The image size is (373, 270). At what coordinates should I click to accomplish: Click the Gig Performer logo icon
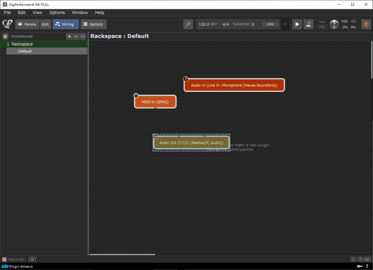(8, 24)
